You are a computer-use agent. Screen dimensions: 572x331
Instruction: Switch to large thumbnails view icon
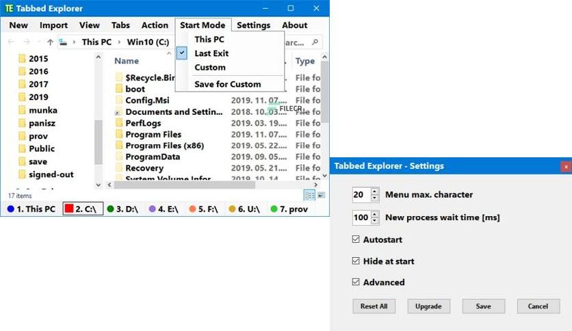pyautogui.click(x=321, y=196)
